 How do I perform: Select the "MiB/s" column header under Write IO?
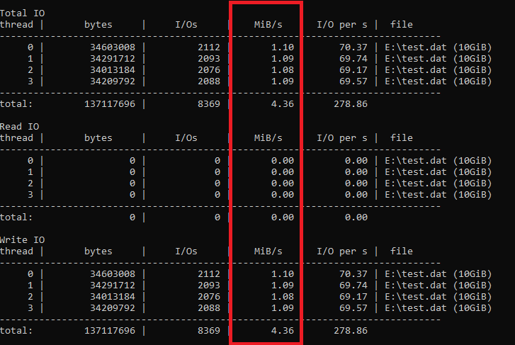point(268,251)
